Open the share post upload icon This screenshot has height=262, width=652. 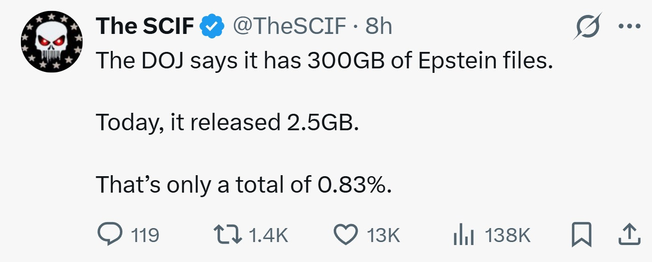(x=629, y=235)
